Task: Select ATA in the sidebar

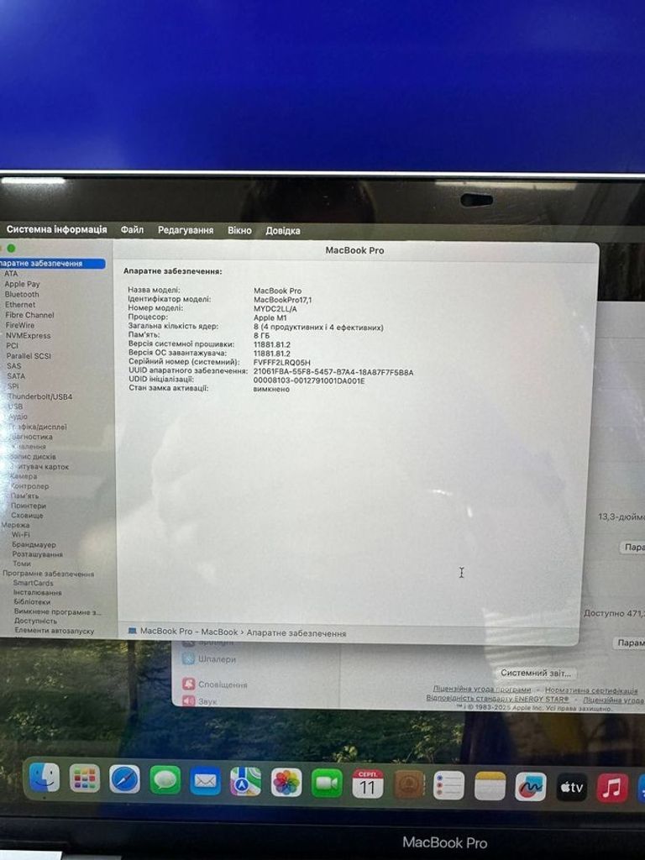Action: (x=11, y=273)
